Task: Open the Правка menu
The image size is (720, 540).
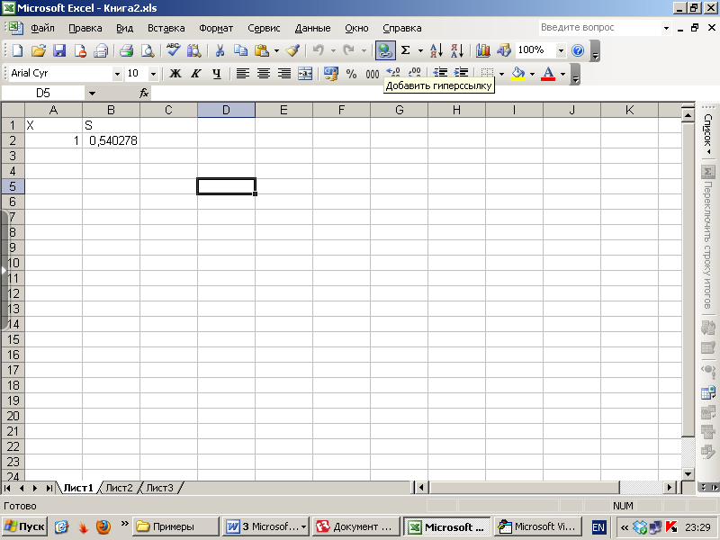Action: click(x=85, y=28)
